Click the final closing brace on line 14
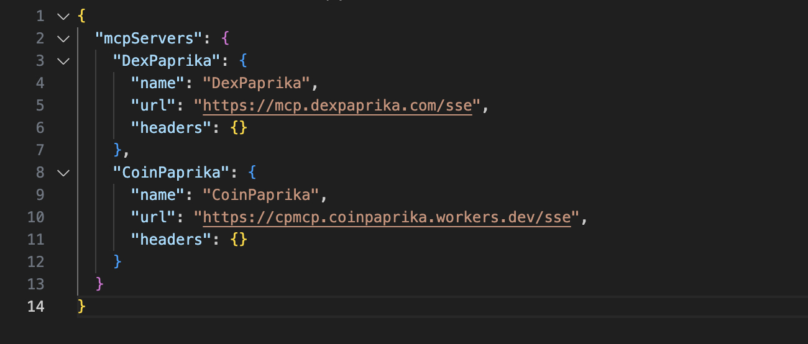This screenshot has width=808, height=344. (x=82, y=307)
